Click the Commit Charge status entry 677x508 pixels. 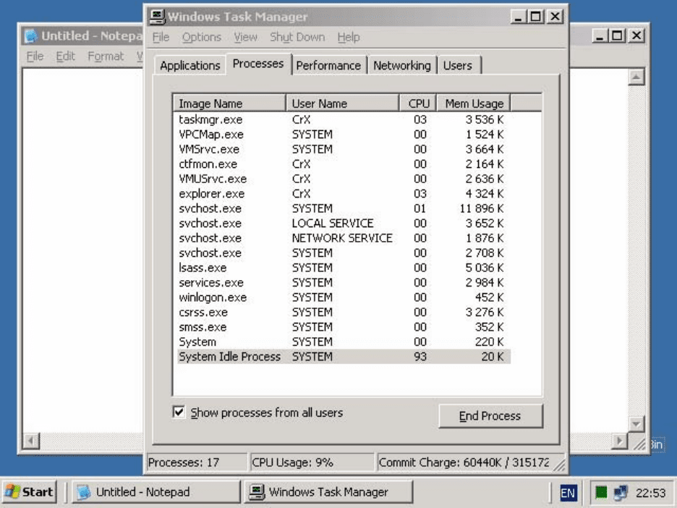[466, 462]
